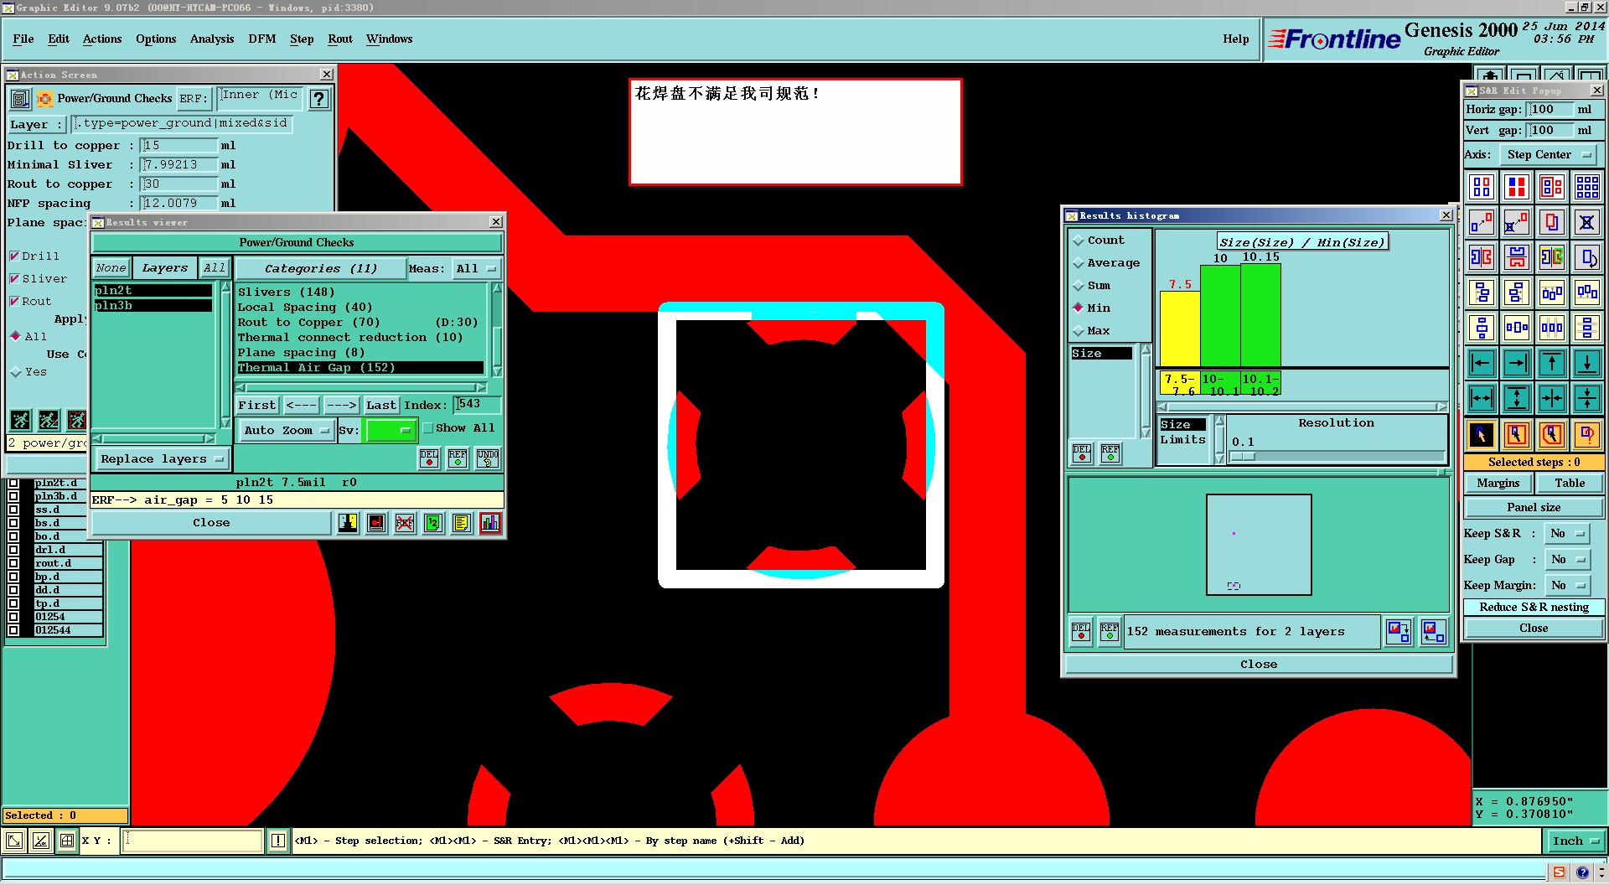Click the Index input field showing 543
The height and width of the screenshot is (885, 1609).
[478, 405]
